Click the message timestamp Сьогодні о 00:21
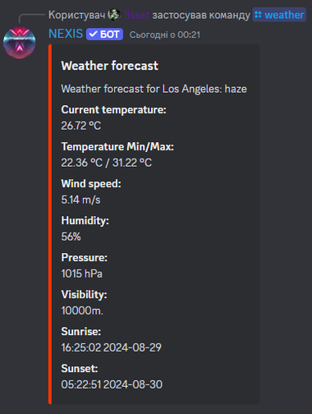This screenshot has height=414, width=312. tap(165, 34)
